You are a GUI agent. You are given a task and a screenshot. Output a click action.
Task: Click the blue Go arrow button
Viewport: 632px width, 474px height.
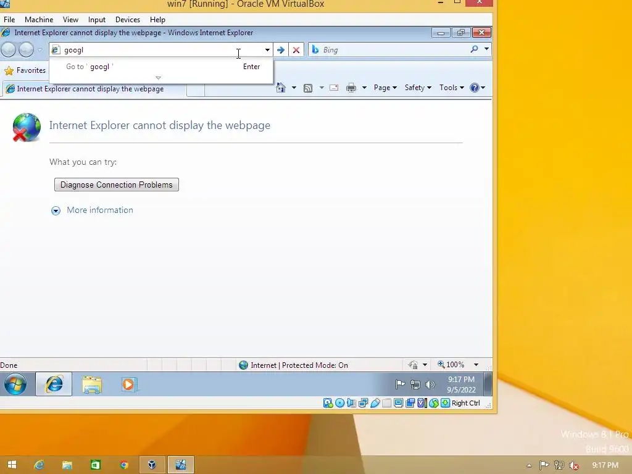(x=281, y=49)
